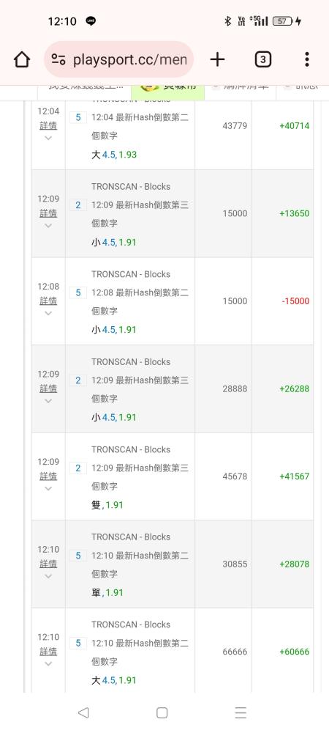This screenshot has height=733, width=329.
Task: Open a new tab with the plus icon
Action: click(x=217, y=59)
